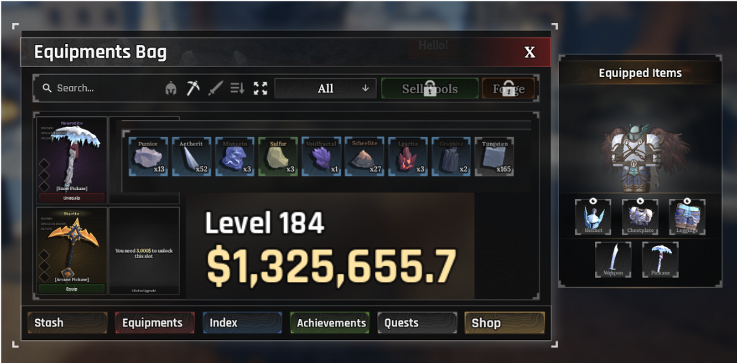This screenshot has height=363, width=737.
Task: Filter by armor helmet icon
Action: click(171, 89)
